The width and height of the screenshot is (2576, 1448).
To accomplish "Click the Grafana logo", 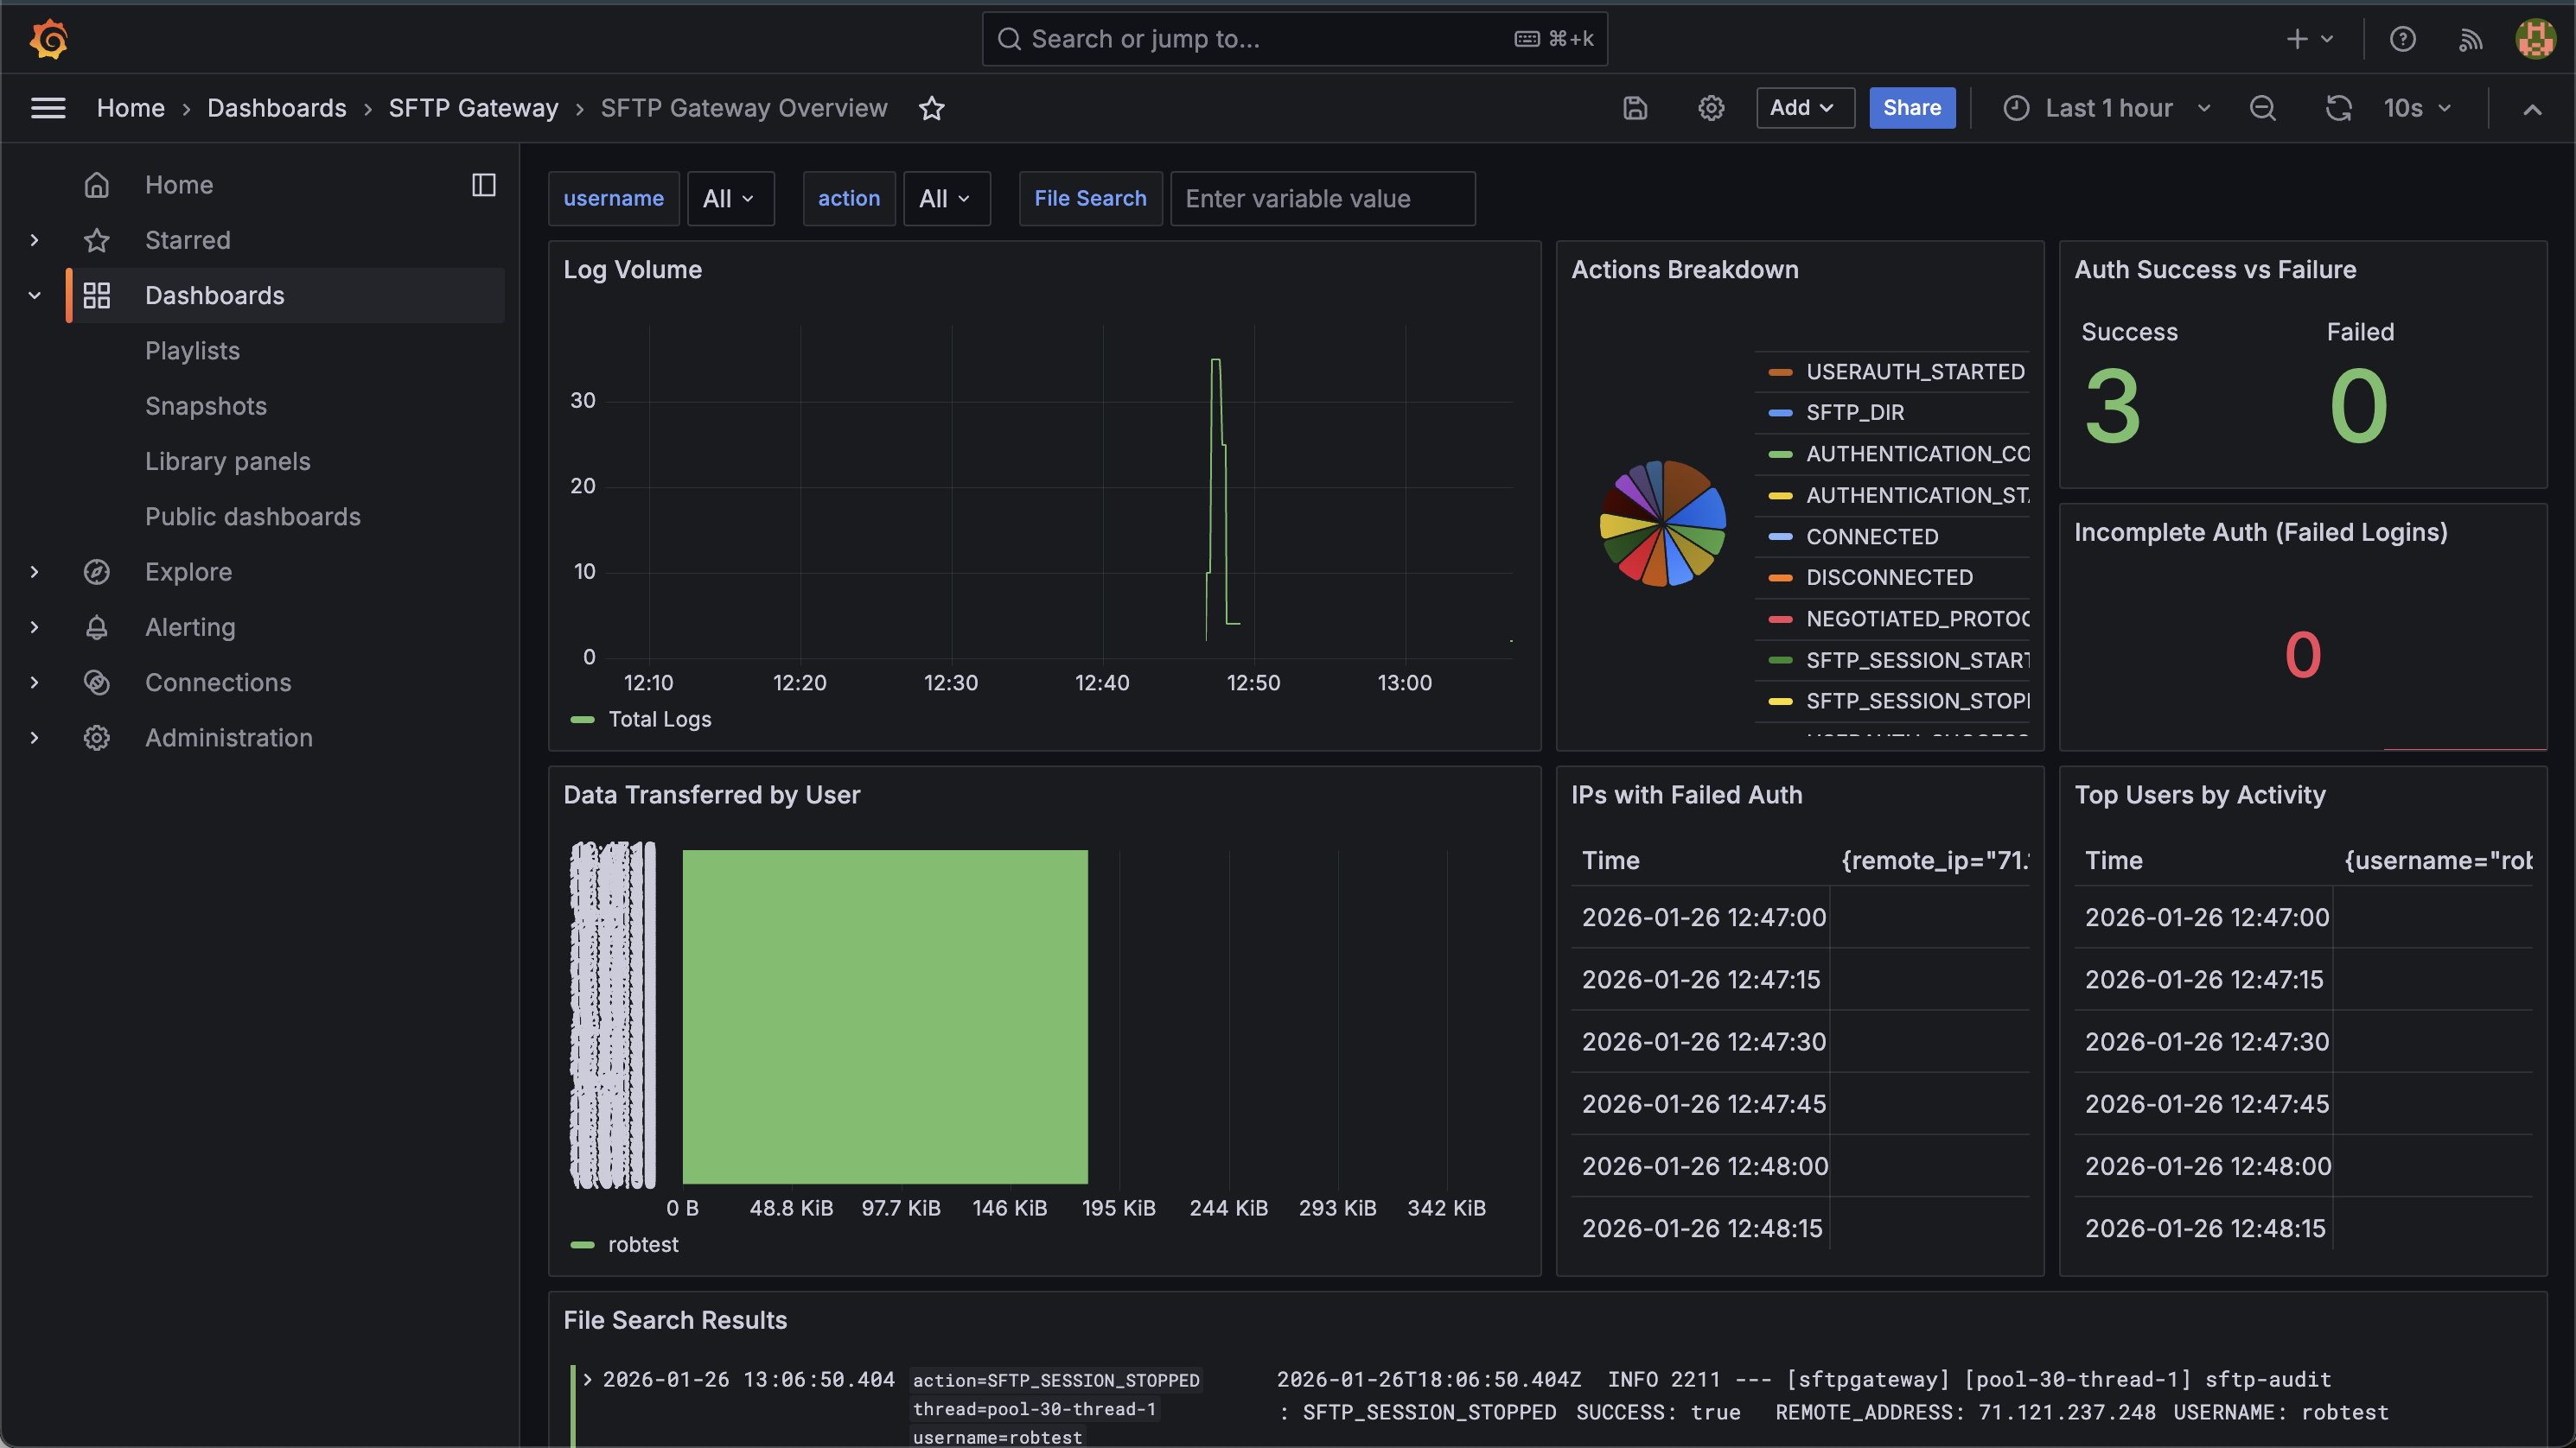I will [x=48, y=39].
